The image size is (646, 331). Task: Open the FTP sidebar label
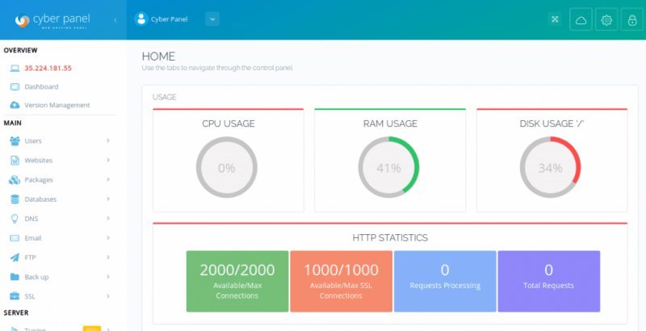coord(30,258)
